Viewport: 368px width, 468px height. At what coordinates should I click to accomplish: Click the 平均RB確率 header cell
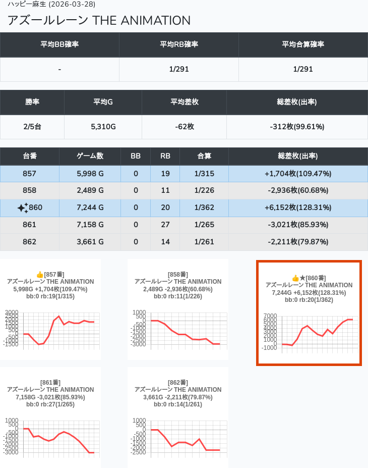point(179,44)
